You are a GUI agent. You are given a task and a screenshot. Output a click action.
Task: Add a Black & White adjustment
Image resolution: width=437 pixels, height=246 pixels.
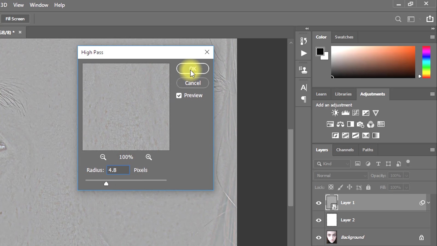(x=350, y=124)
